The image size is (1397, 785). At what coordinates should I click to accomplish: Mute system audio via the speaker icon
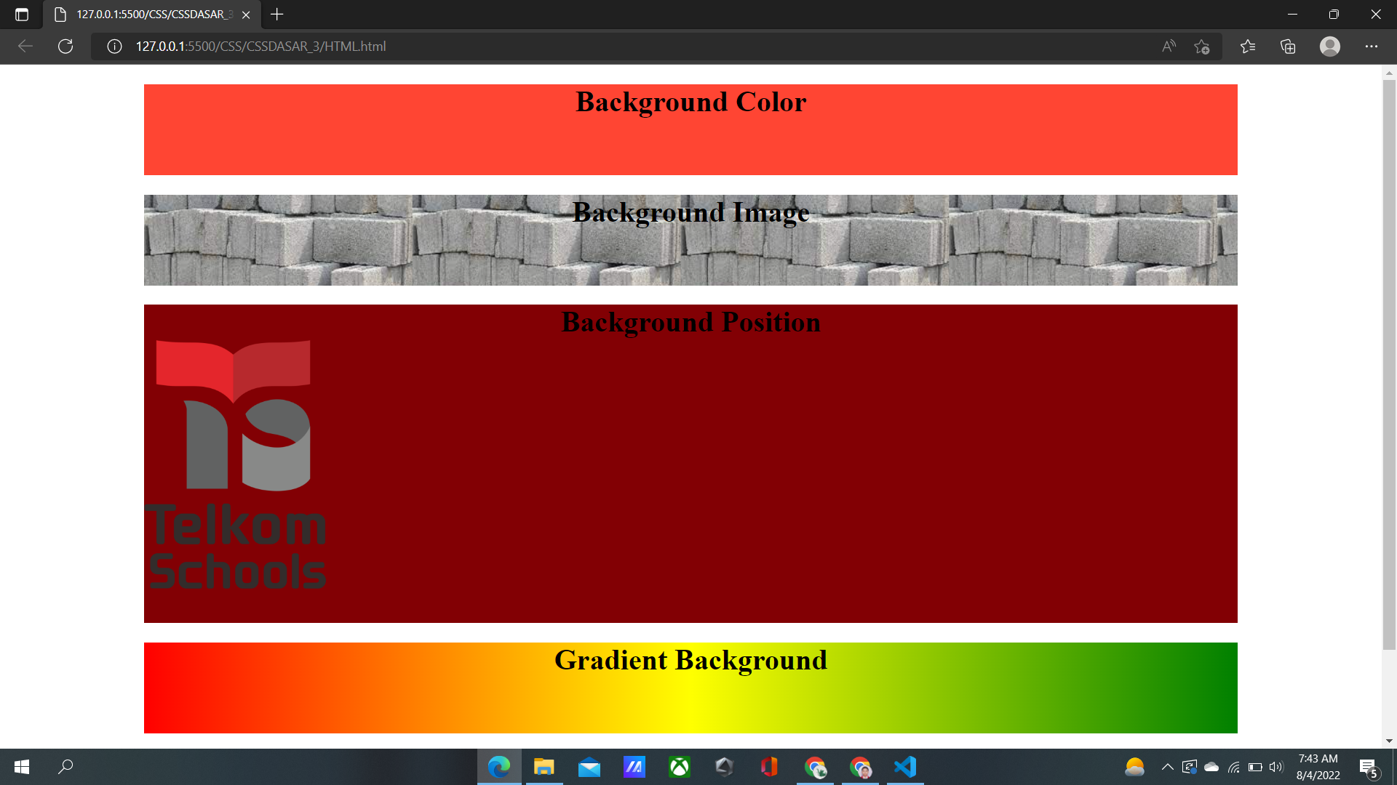(1277, 767)
